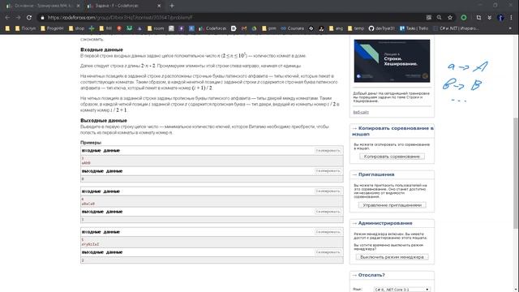Go back with the browser back arrow

(7, 18)
